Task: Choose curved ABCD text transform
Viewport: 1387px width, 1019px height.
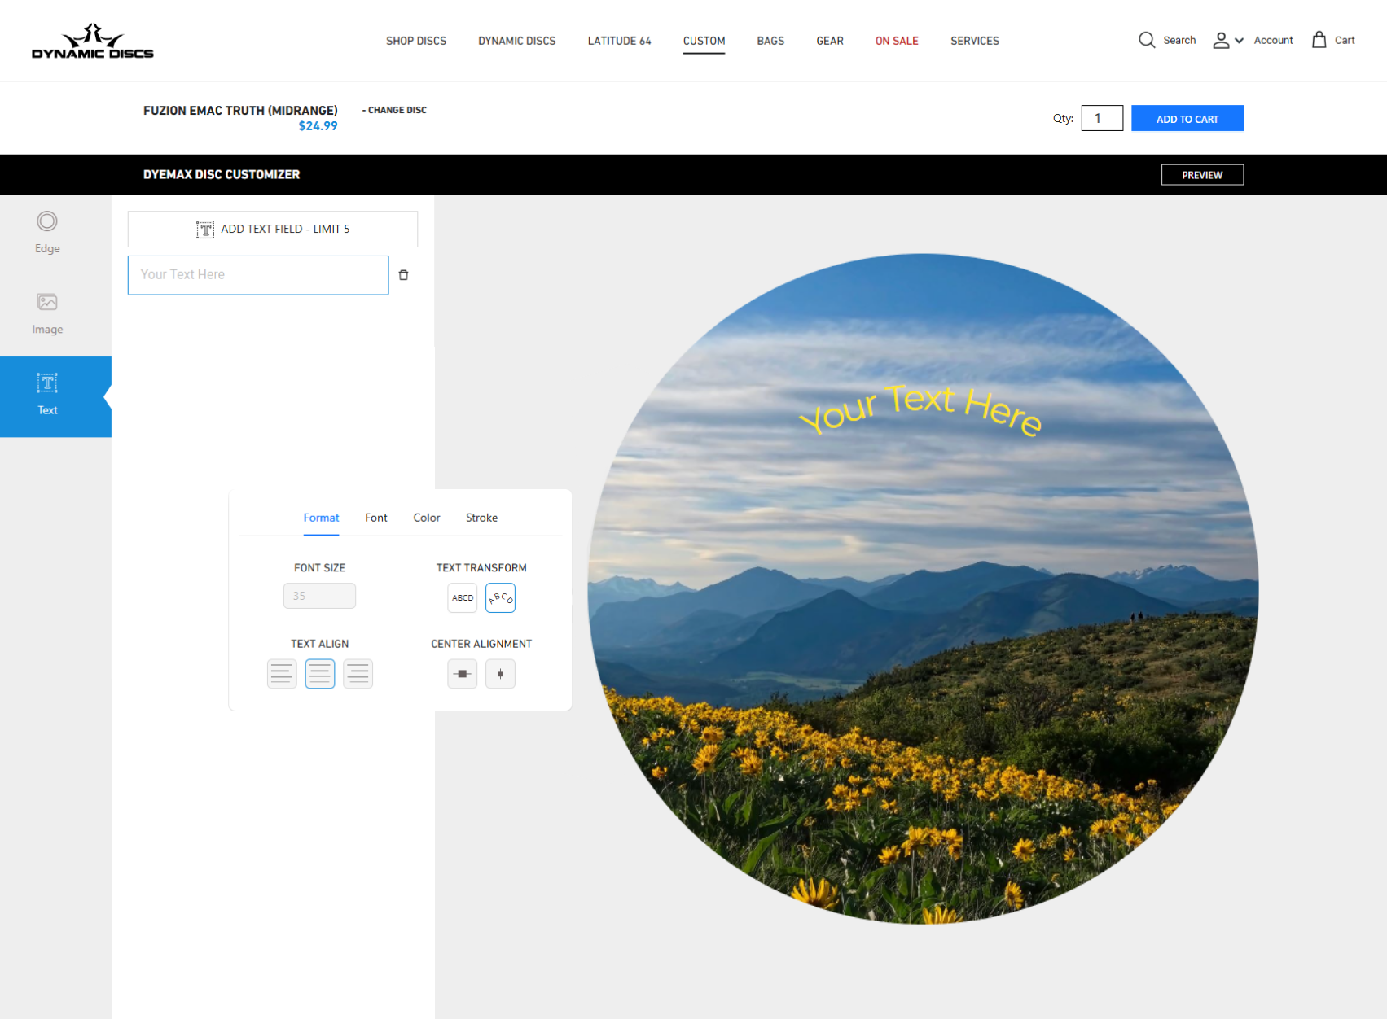Action: (500, 597)
